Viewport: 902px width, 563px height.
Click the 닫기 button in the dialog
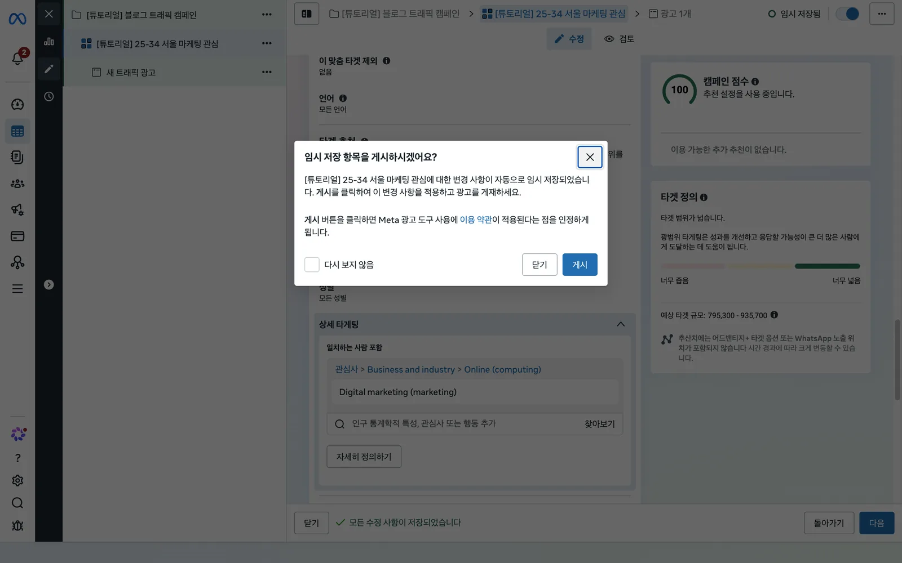tap(540, 265)
